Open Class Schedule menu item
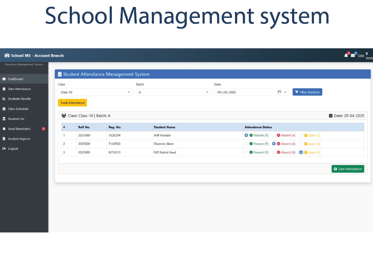Viewport: 373px width, 280px height. [24, 109]
